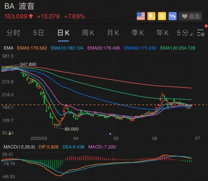The width and height of the screenshot is (208, 181).
Task: Click the 89.000 low price label
Action: 71,129
